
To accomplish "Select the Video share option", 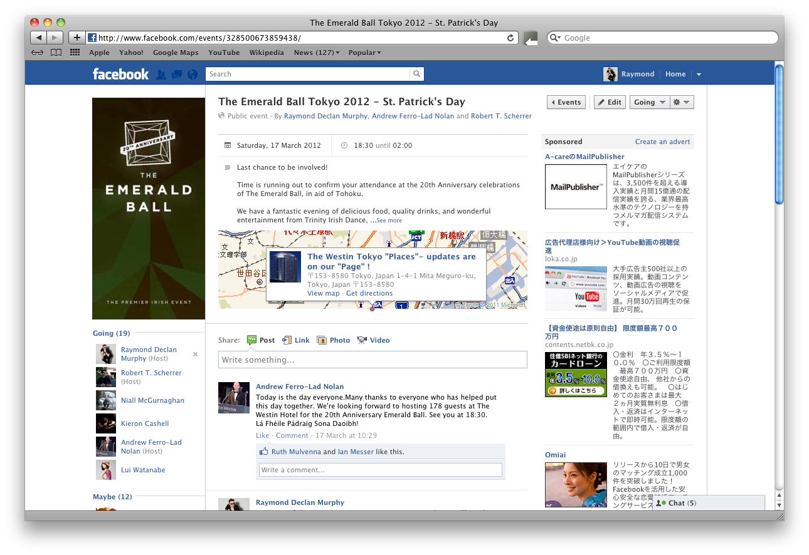I will (373, 340).
